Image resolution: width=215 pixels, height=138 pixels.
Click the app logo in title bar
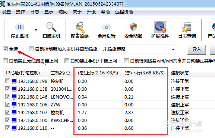pyautogui.click(x=2, y=4)
